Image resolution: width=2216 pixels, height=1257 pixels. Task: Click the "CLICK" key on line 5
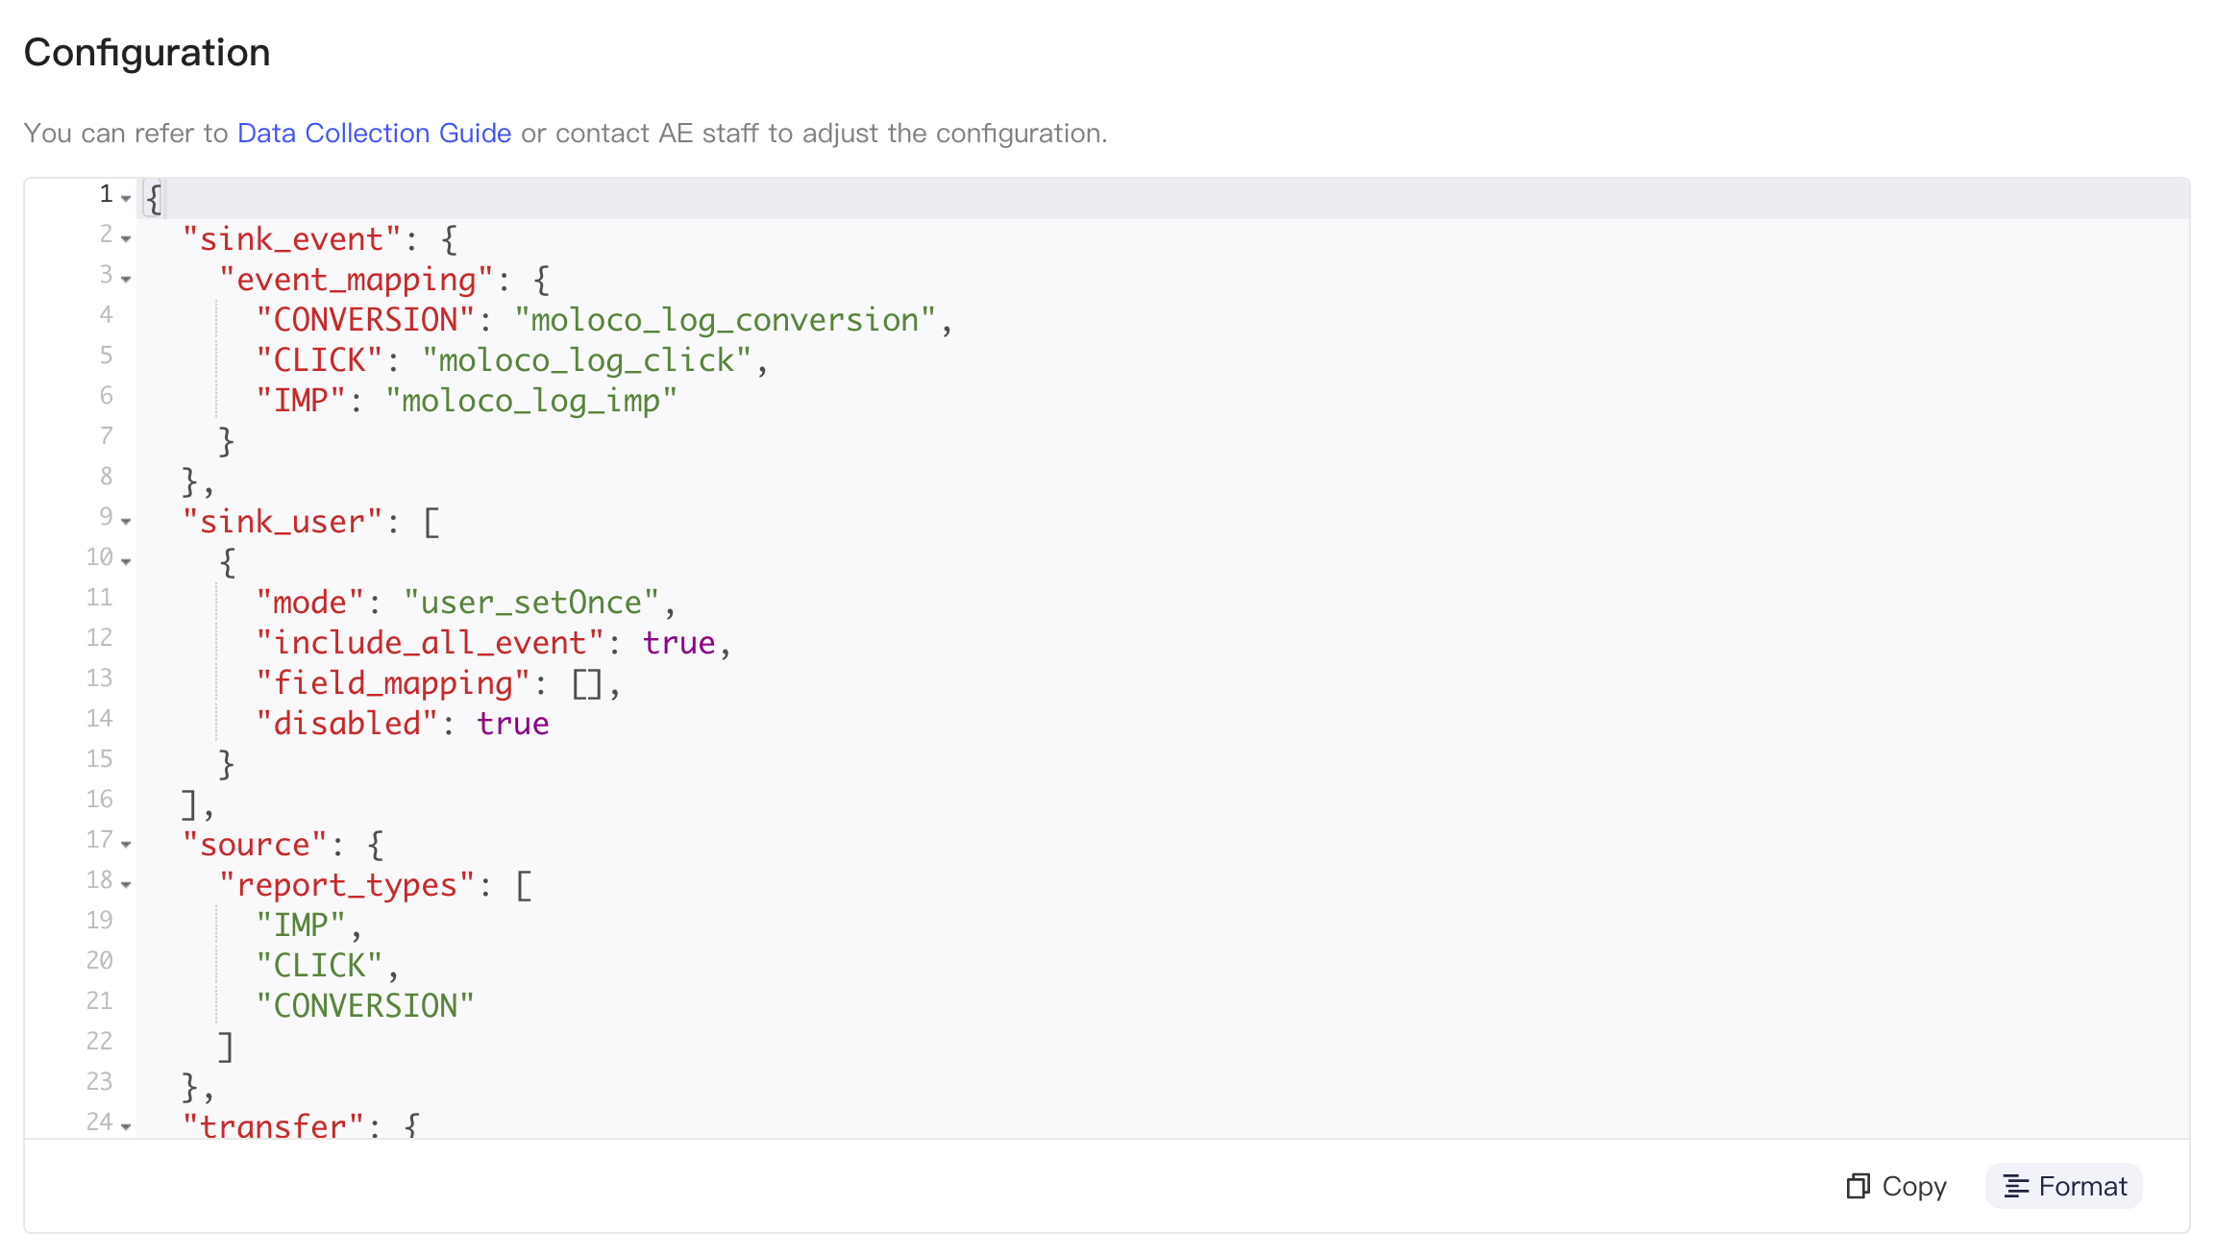click(x=319, y=360)
